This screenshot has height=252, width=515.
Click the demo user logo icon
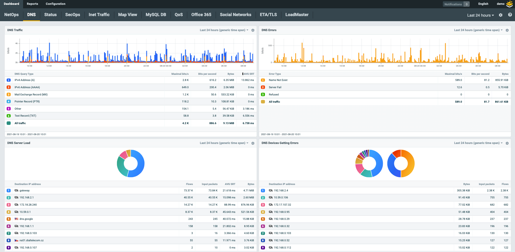tap(509, 4)
